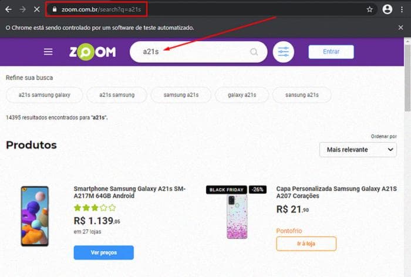
Task: Open the Pontofrio store link
Action: [288, 231]
